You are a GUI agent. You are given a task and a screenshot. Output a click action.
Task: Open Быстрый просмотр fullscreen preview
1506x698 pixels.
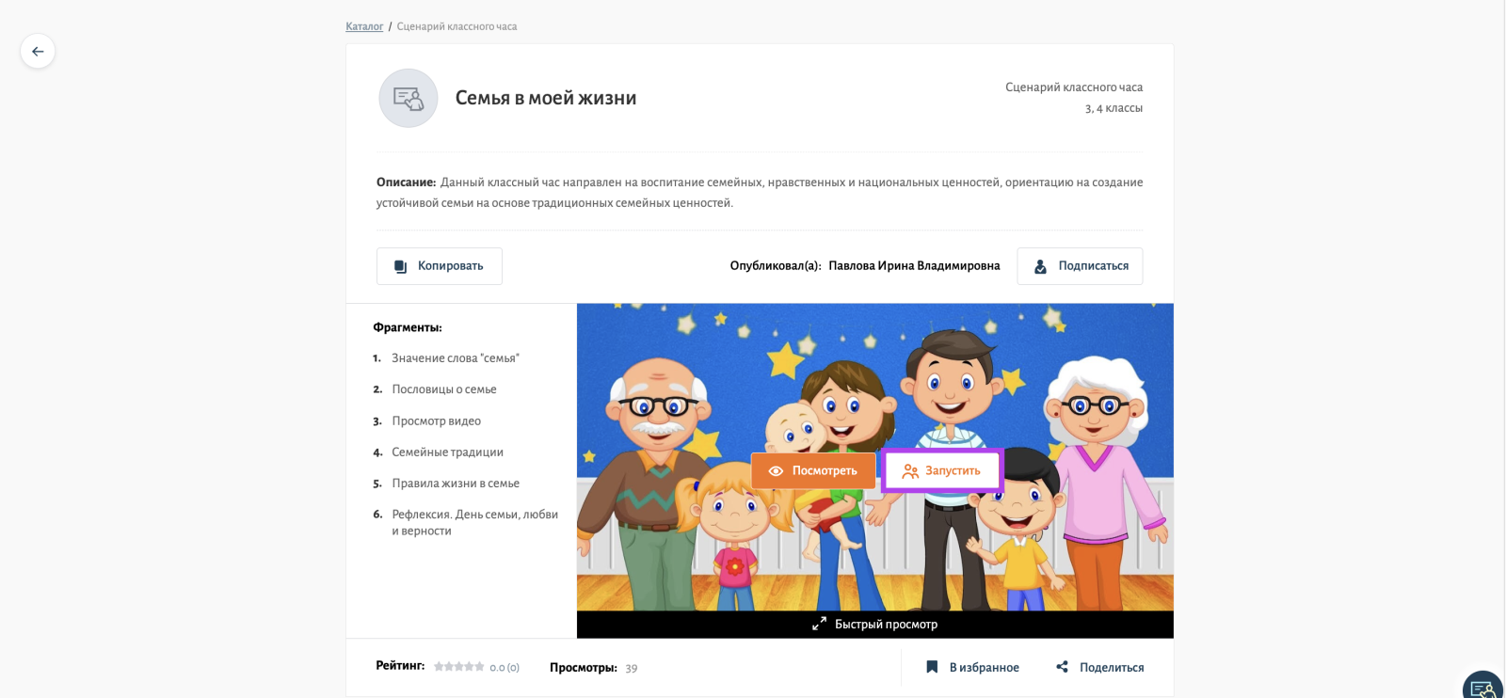[875, 624]
